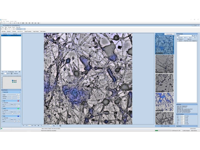Screen dimensions: 200x150
Task: Select the second thumbnail in Image Library
Action: [x=164, y=64]
